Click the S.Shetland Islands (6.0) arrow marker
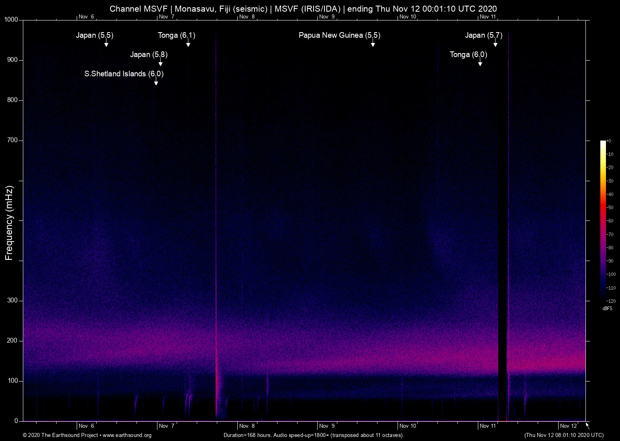This screenshot has height=441, width=620. click(x=156, y=82)
